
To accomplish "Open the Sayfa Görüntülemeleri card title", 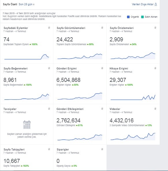I will (x=71, y=28).
